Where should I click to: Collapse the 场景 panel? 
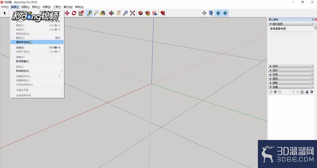pyautogui.click(x=271, y=87)
